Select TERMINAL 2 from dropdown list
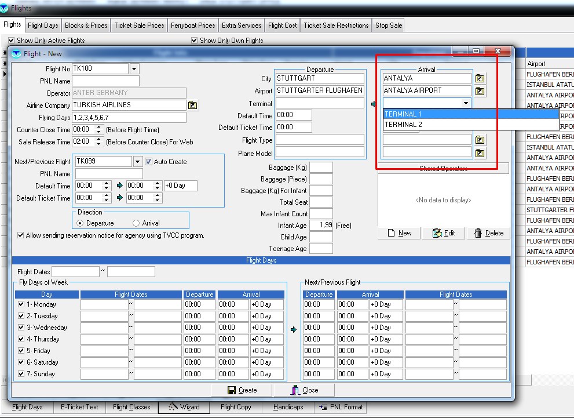This screenshot has width=574, height=418. click(x=404, y=125)
